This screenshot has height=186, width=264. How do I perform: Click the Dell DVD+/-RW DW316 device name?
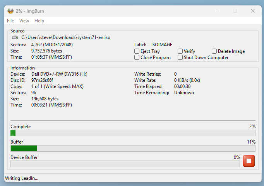click(x=57, y=74)
